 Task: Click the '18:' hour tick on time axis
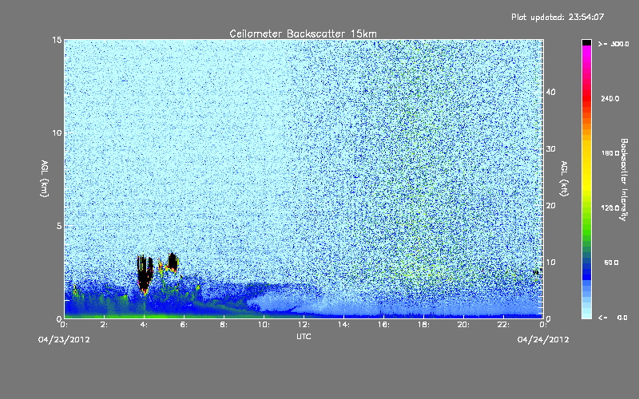click(x=423, y=325)
